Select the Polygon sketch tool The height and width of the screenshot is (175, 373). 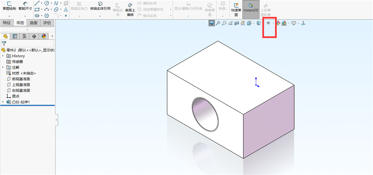46,16
